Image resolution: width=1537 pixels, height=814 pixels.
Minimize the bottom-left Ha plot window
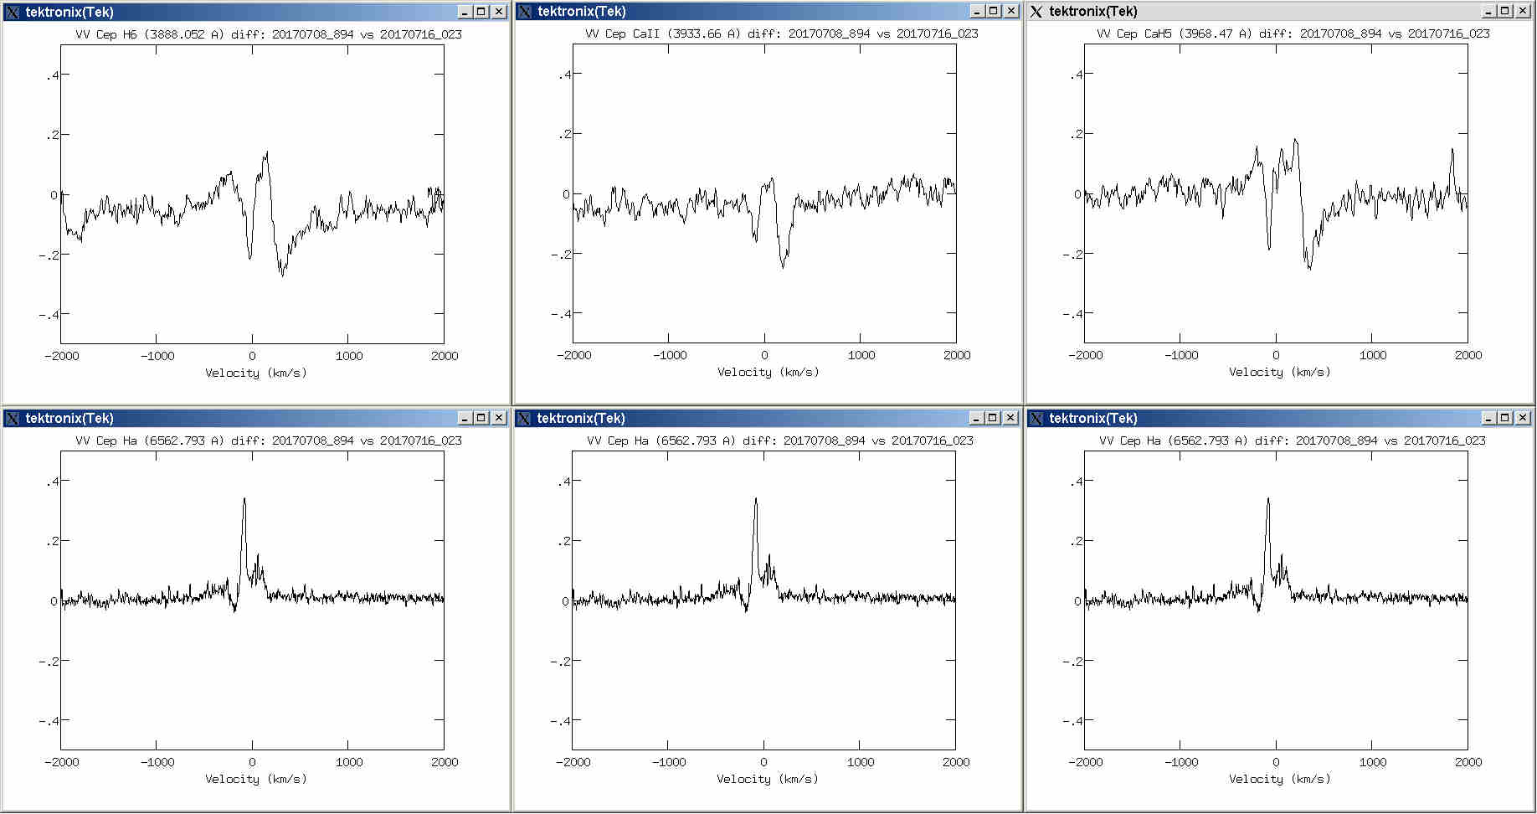coord(465,418)
